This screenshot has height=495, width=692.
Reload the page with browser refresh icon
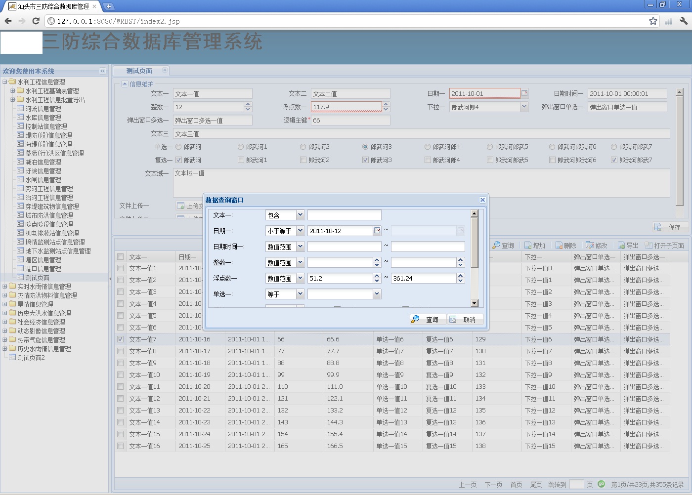click(36, 21)
